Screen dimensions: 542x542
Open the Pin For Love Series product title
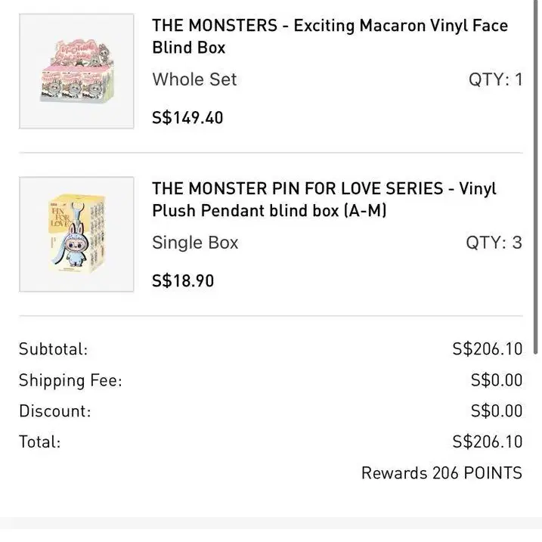click(x=324, y=200)
